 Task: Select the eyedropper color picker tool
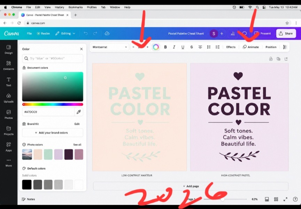click(x=79, y=112)
